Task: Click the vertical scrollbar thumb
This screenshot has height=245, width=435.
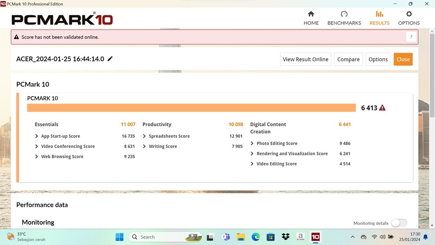Action: [x=432, y=75]
